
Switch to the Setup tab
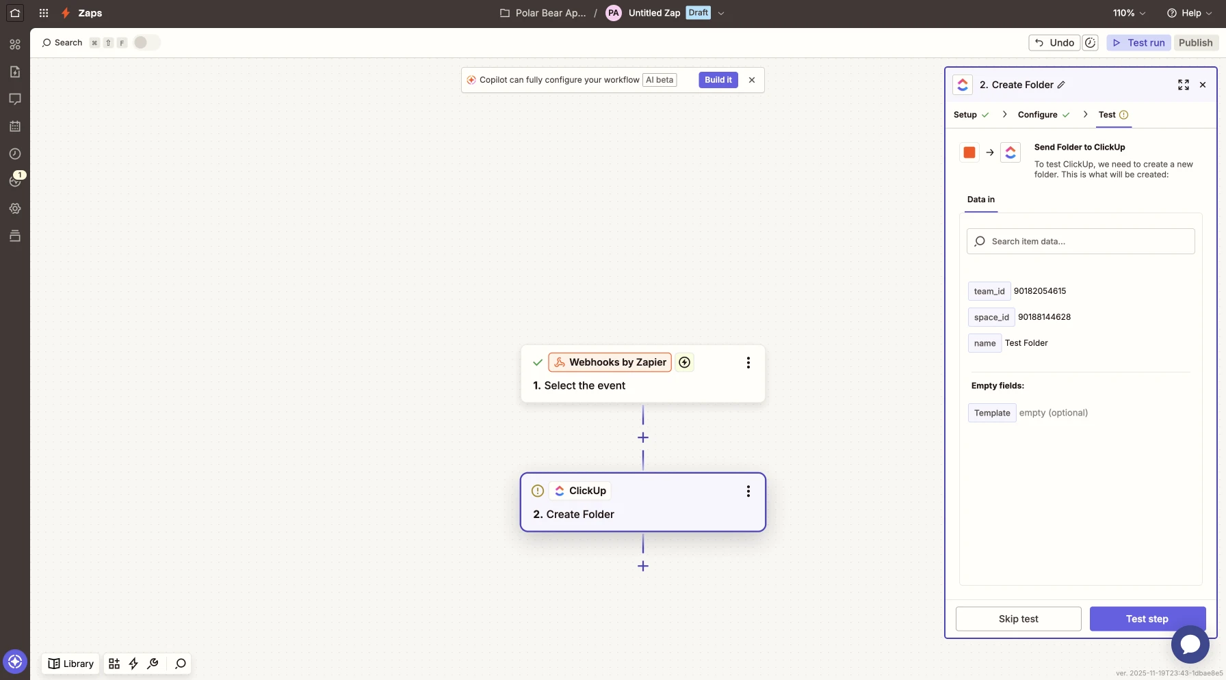click(965, 115)
